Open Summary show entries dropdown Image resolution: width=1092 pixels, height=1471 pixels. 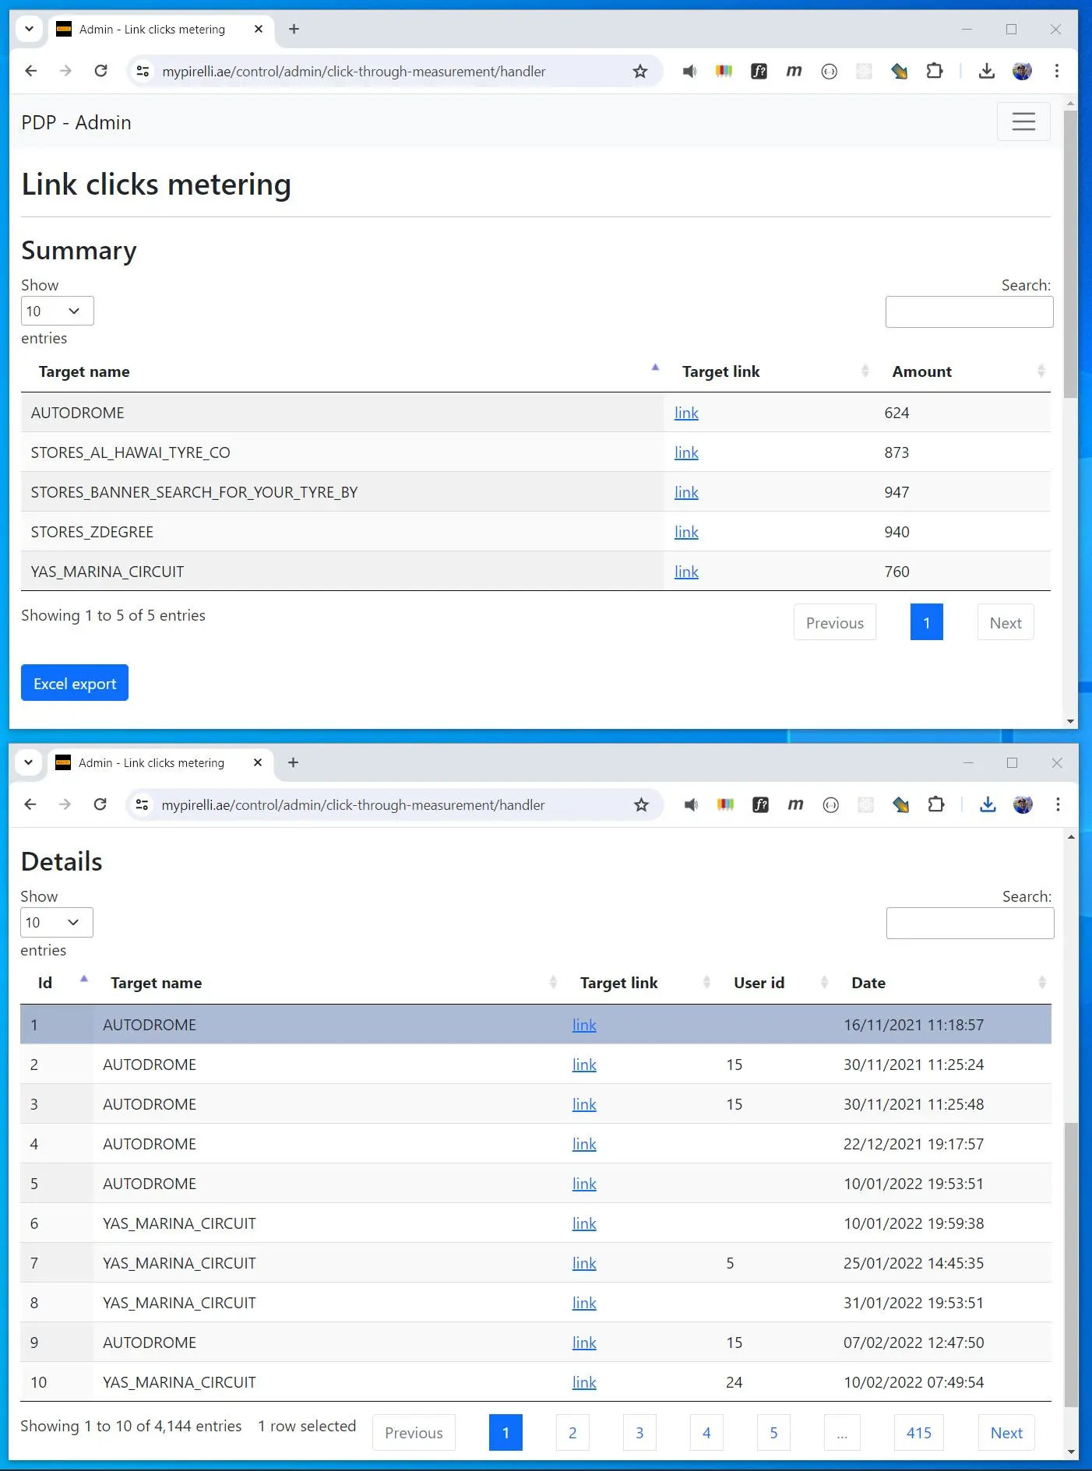coord(57,311)
